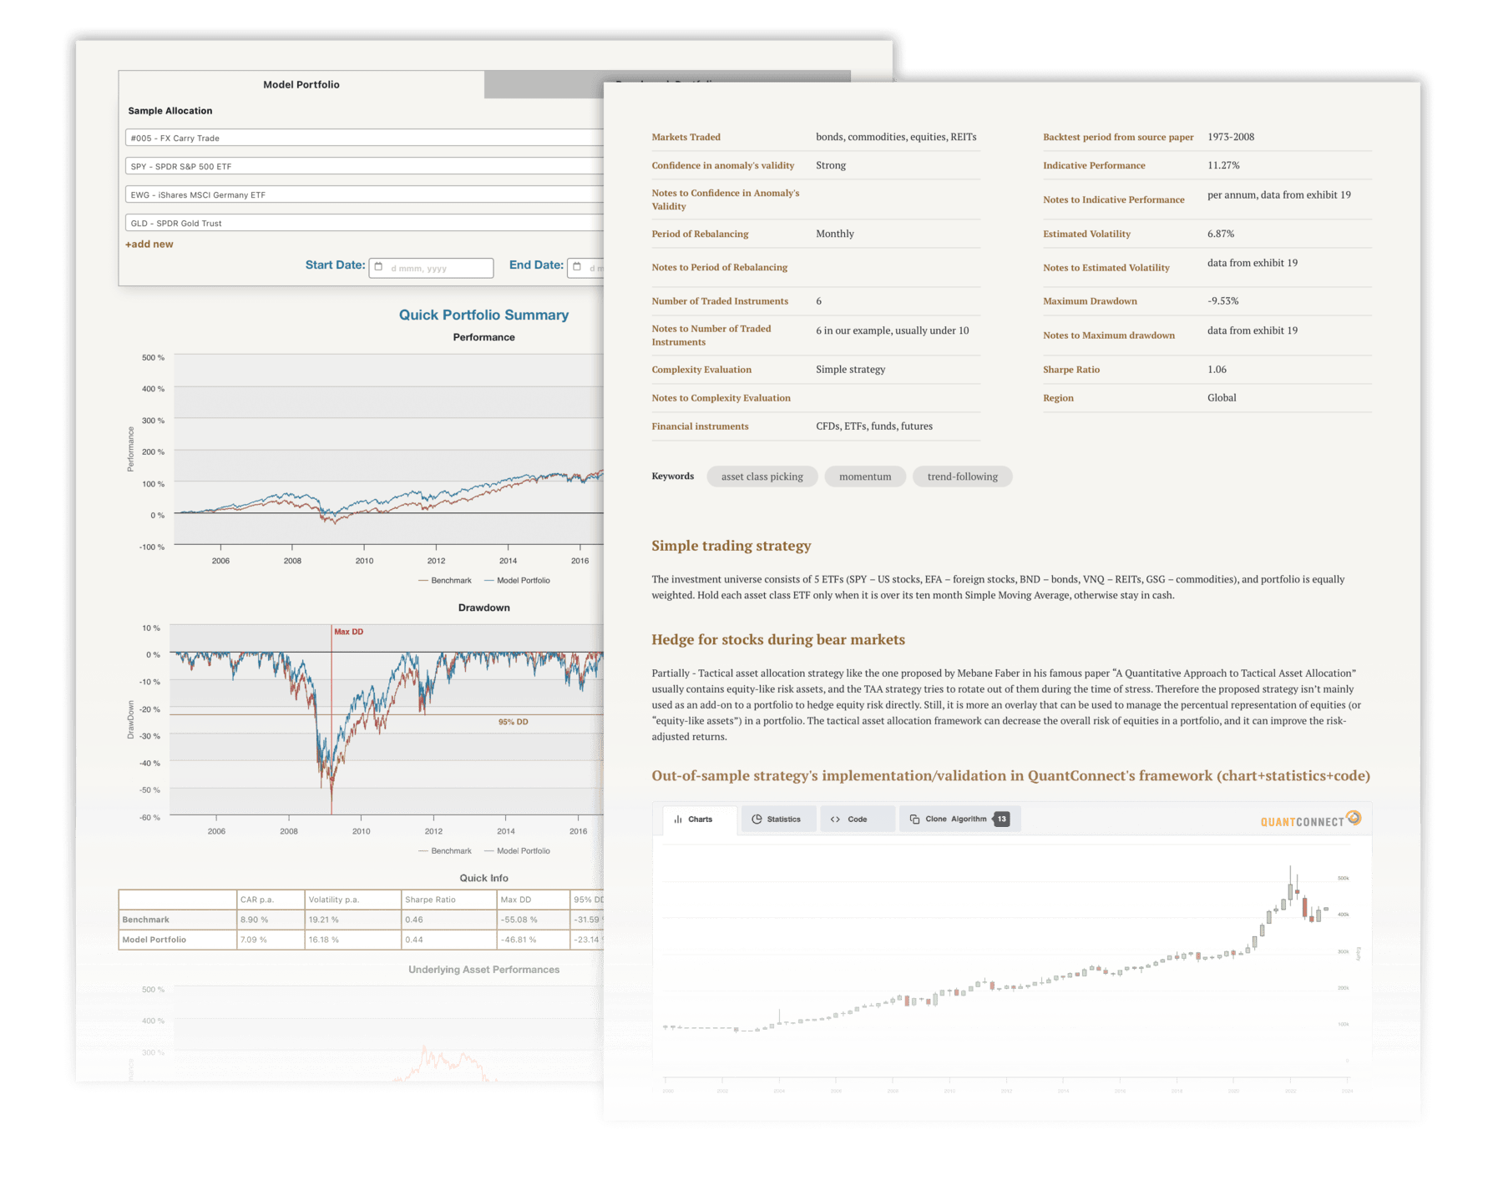Select the trend-following keyword tag
This screenshot has height=1195, width=1488.
click(962, 476)
